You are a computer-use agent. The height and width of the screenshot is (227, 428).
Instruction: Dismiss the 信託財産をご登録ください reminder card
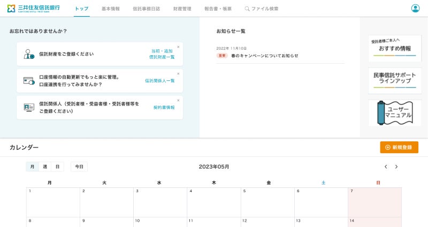click(x=178, y=47)
